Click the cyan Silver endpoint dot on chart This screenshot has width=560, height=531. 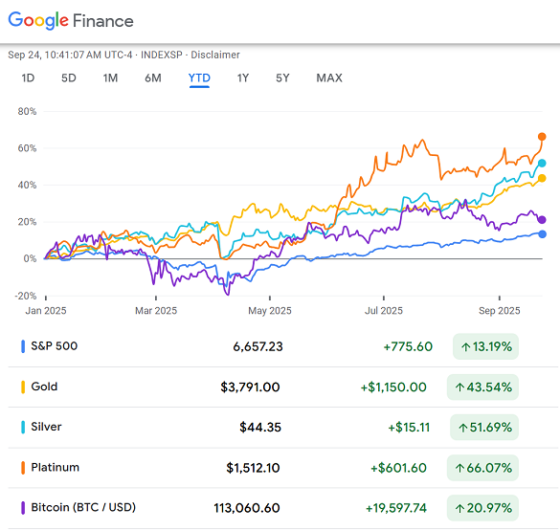(542, 163)
